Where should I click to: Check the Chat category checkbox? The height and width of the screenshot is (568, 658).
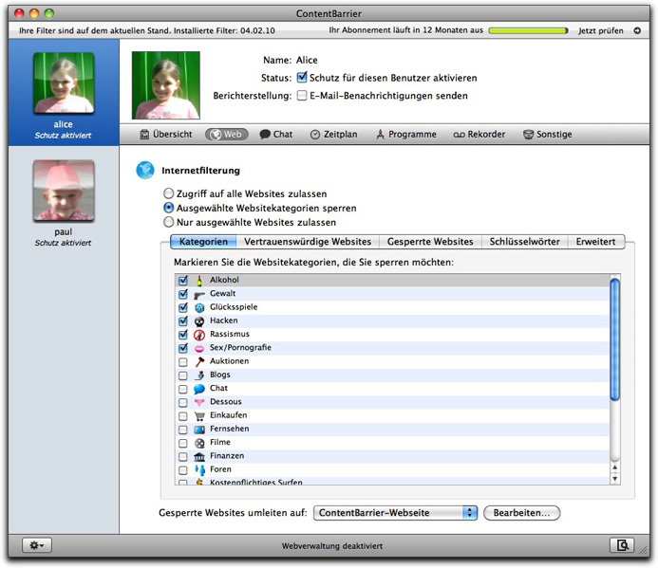183,389
